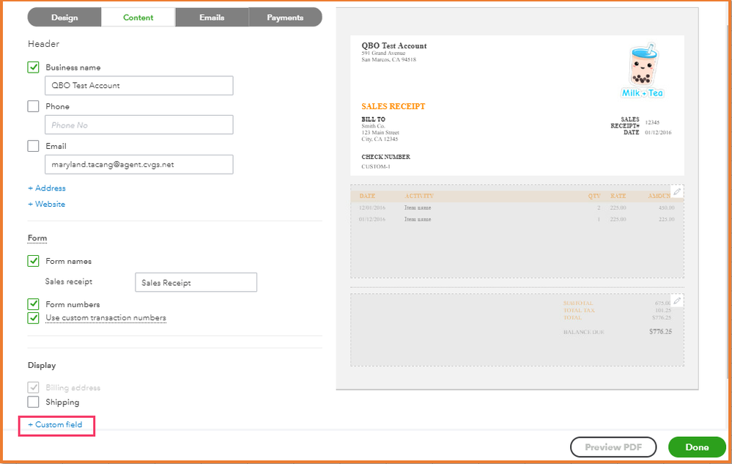Screen dimensions: 732x464
Task: Add a Website via the link
Action: [47, 204]
